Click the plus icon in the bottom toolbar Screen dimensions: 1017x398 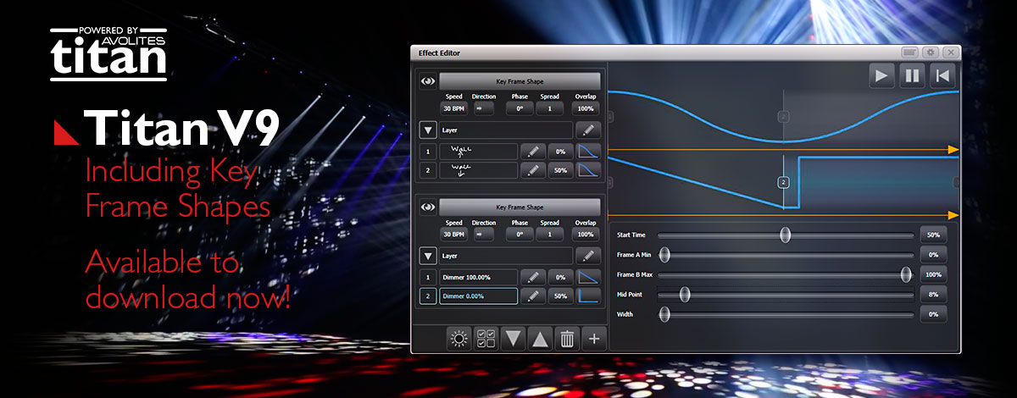pyautogui.click(x=594, y=340)
